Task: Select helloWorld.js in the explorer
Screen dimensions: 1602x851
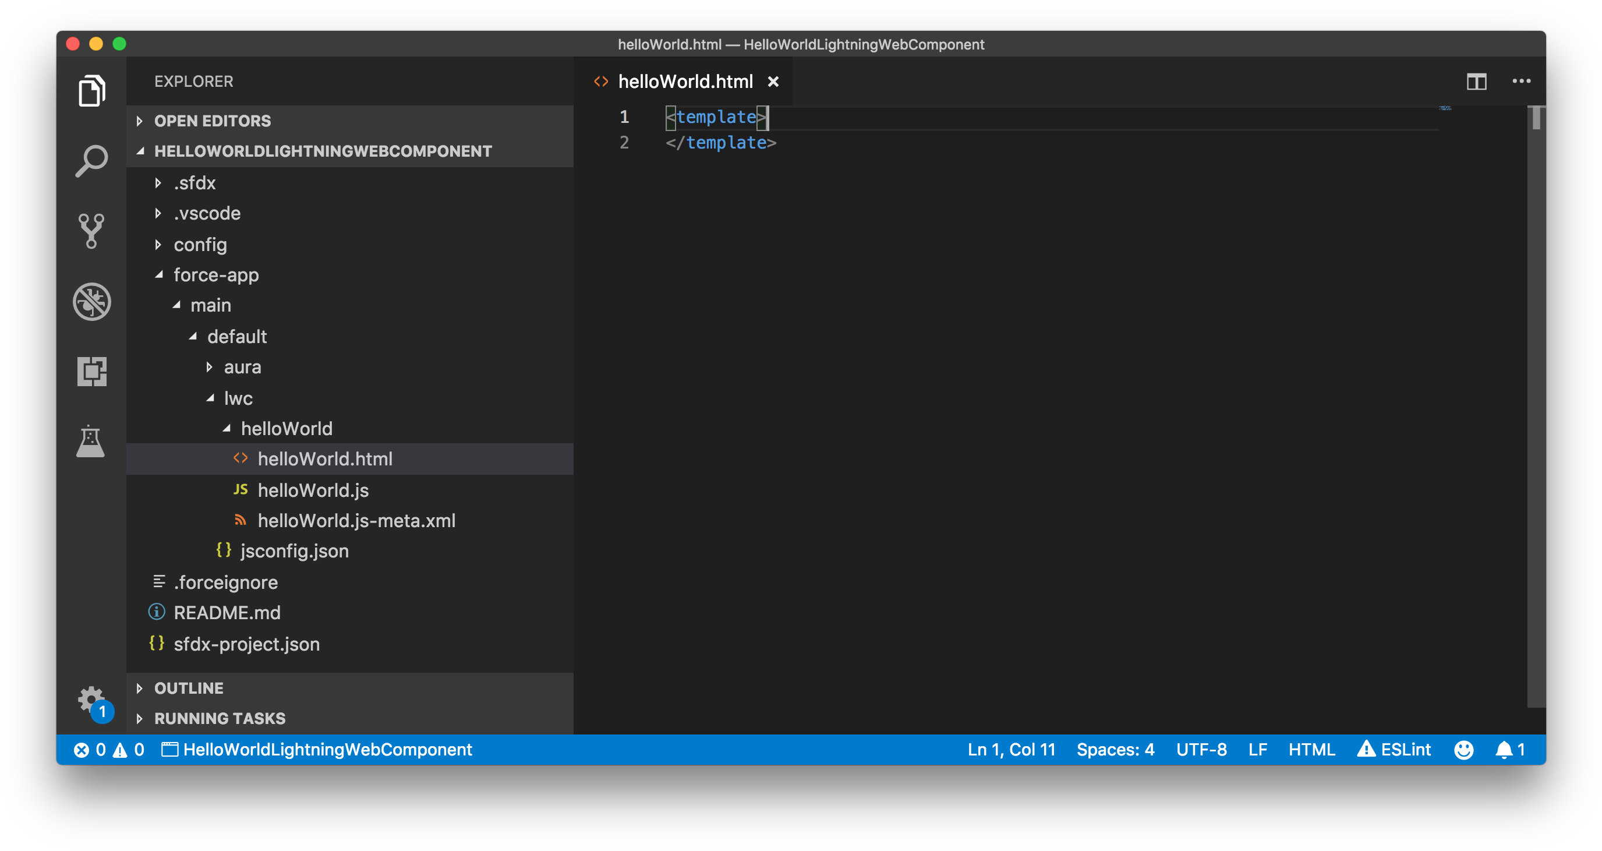Action: coord(313,490)
